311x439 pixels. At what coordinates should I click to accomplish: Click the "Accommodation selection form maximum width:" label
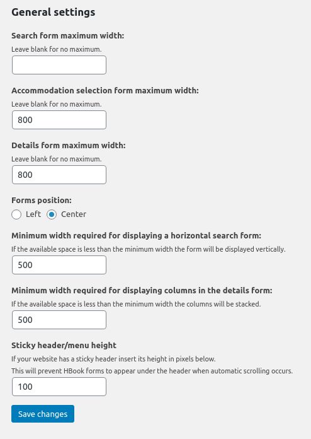105,90
